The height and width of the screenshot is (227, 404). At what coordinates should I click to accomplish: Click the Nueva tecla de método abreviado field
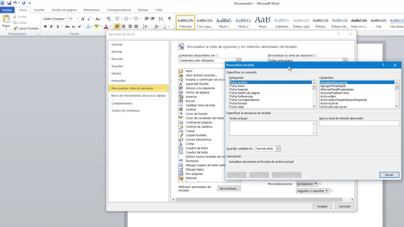point(359,124)
